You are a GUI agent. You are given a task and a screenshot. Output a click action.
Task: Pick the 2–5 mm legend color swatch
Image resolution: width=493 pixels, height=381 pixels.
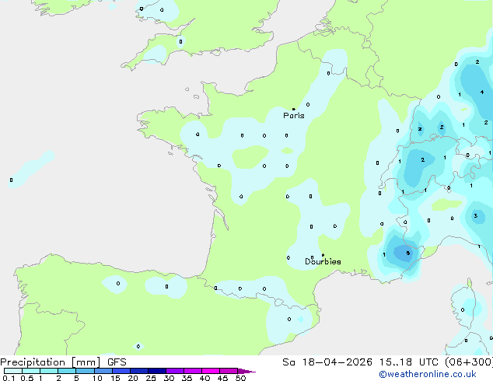67,371
